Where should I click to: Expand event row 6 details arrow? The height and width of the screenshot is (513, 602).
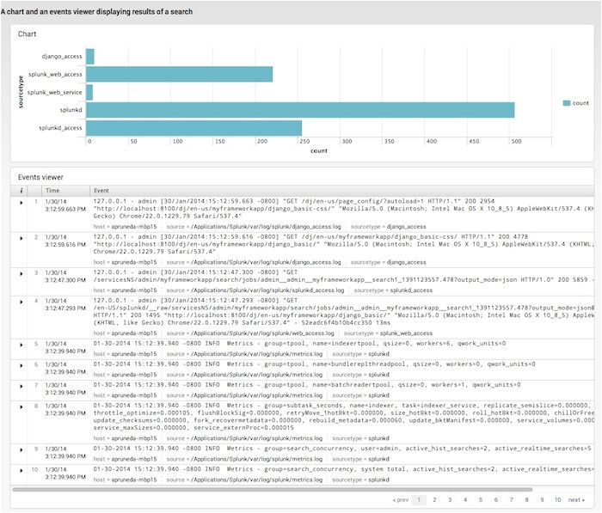[x=21, y=366]
